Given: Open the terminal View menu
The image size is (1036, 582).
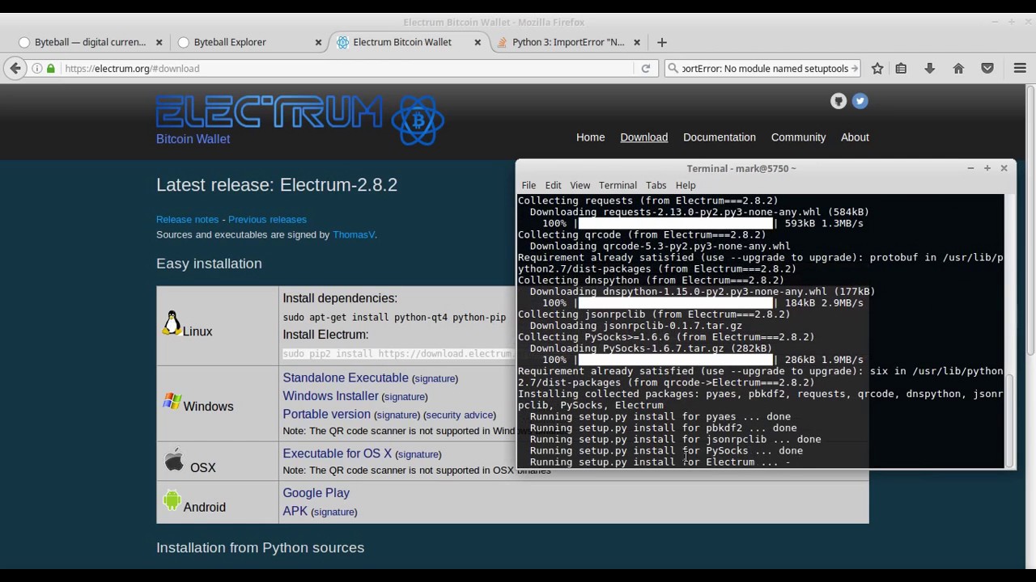Looking at the screenshot, I should click(x=580, y=185).
